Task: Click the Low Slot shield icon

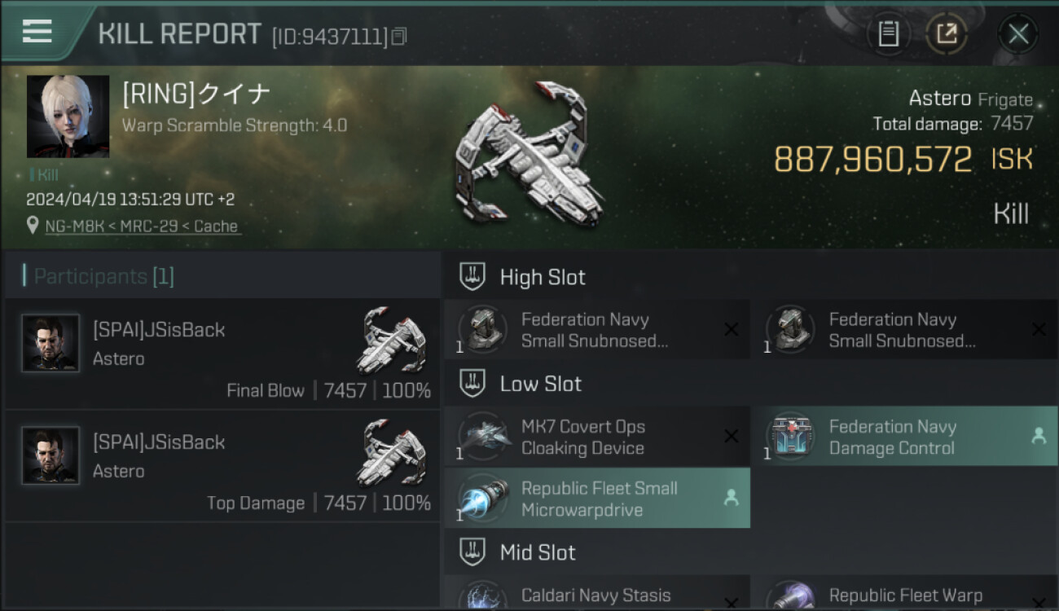Action: [x=472, y=384]
